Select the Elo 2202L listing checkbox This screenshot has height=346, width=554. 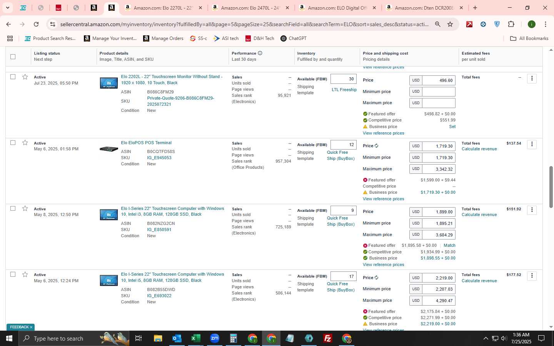click(13, 77)
